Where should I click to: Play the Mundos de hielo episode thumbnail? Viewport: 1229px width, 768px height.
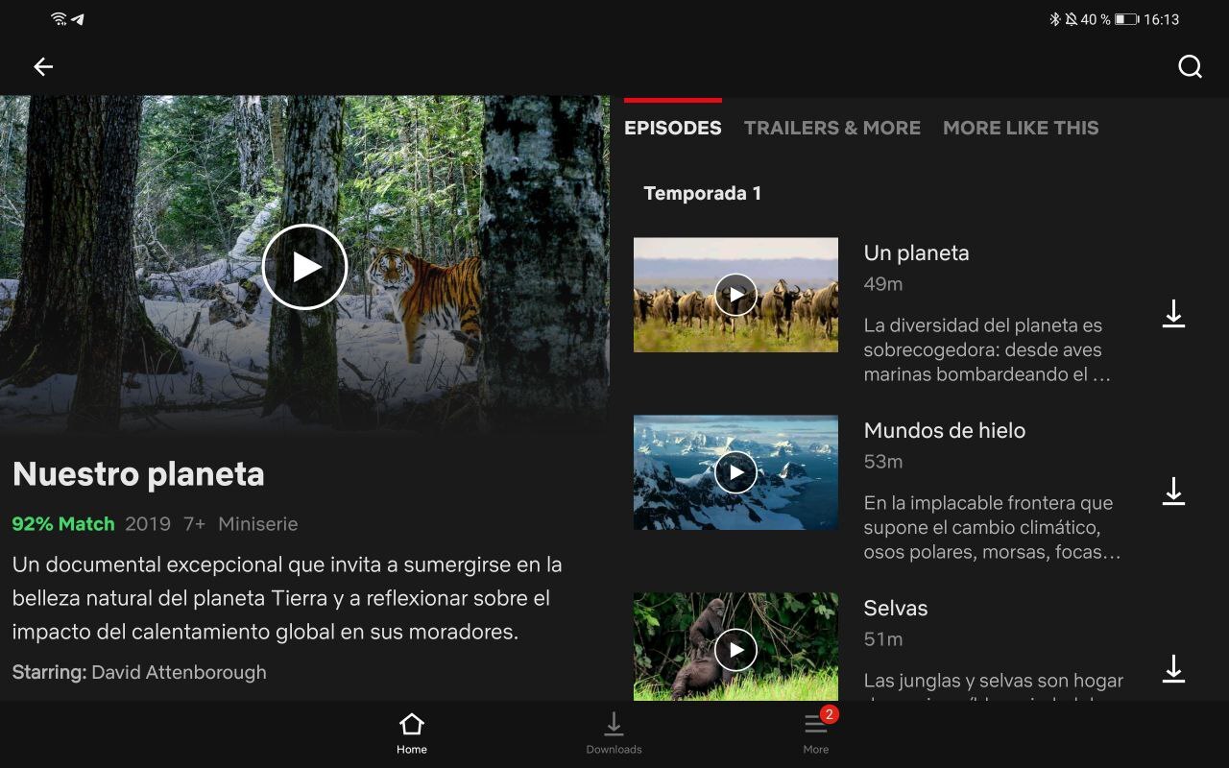coord(735,472)
